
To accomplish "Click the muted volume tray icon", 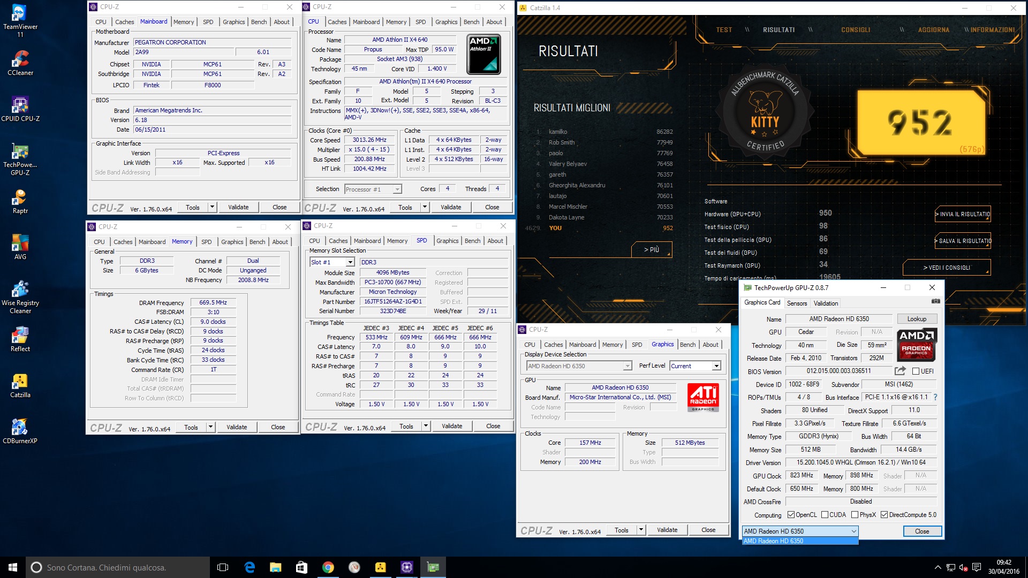I will click(x=963, y=567).
